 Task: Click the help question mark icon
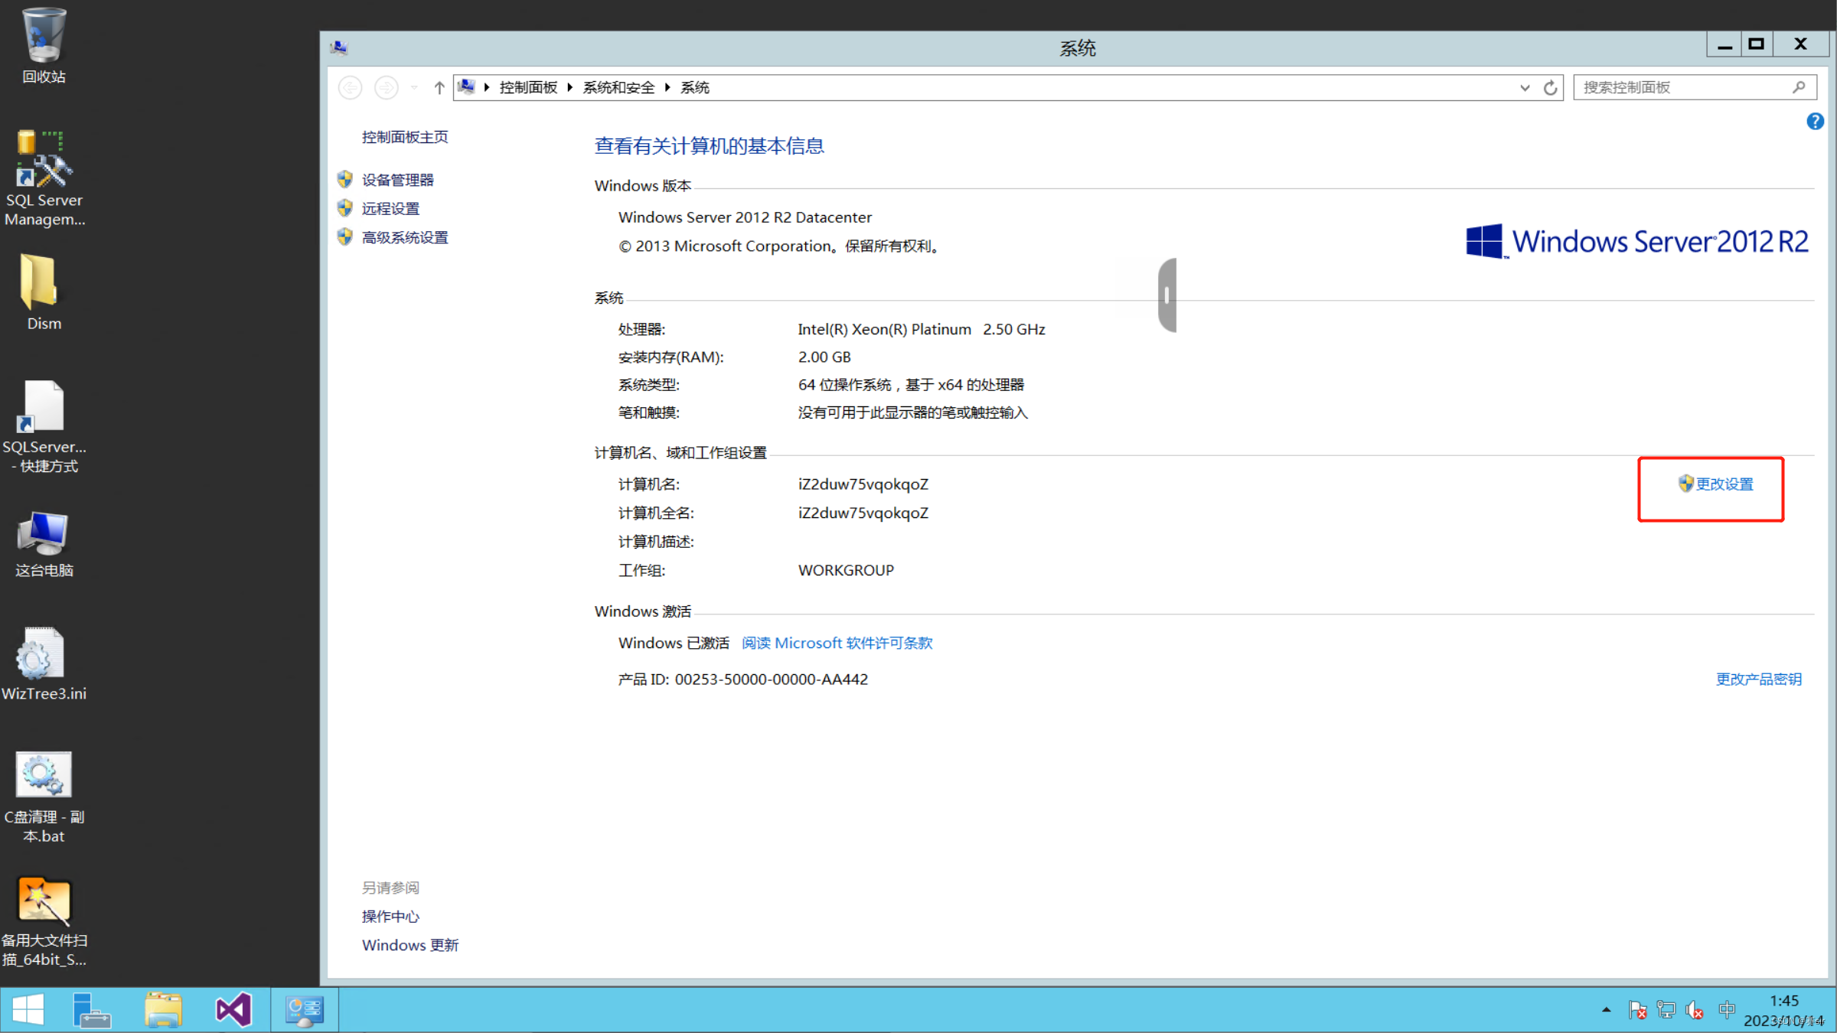[x=1815, y=121]
